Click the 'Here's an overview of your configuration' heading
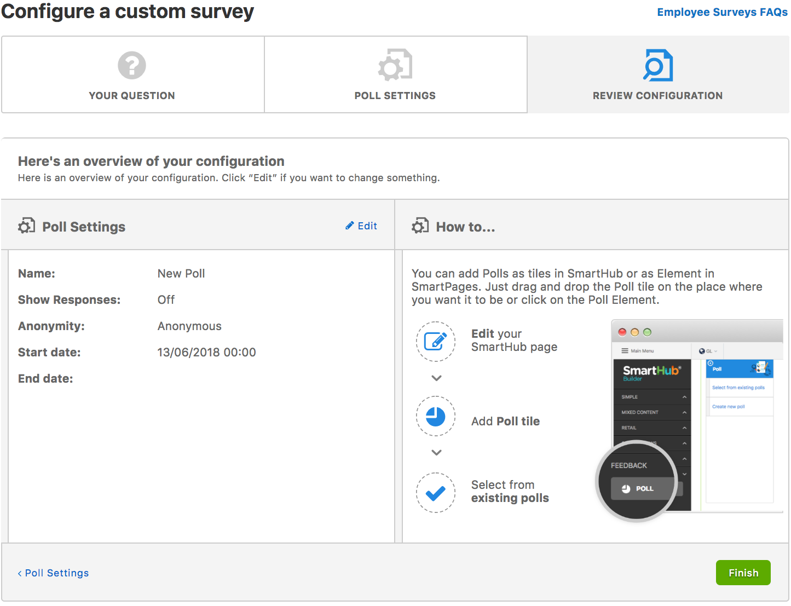The image size is (791, 606). (151, 161)
